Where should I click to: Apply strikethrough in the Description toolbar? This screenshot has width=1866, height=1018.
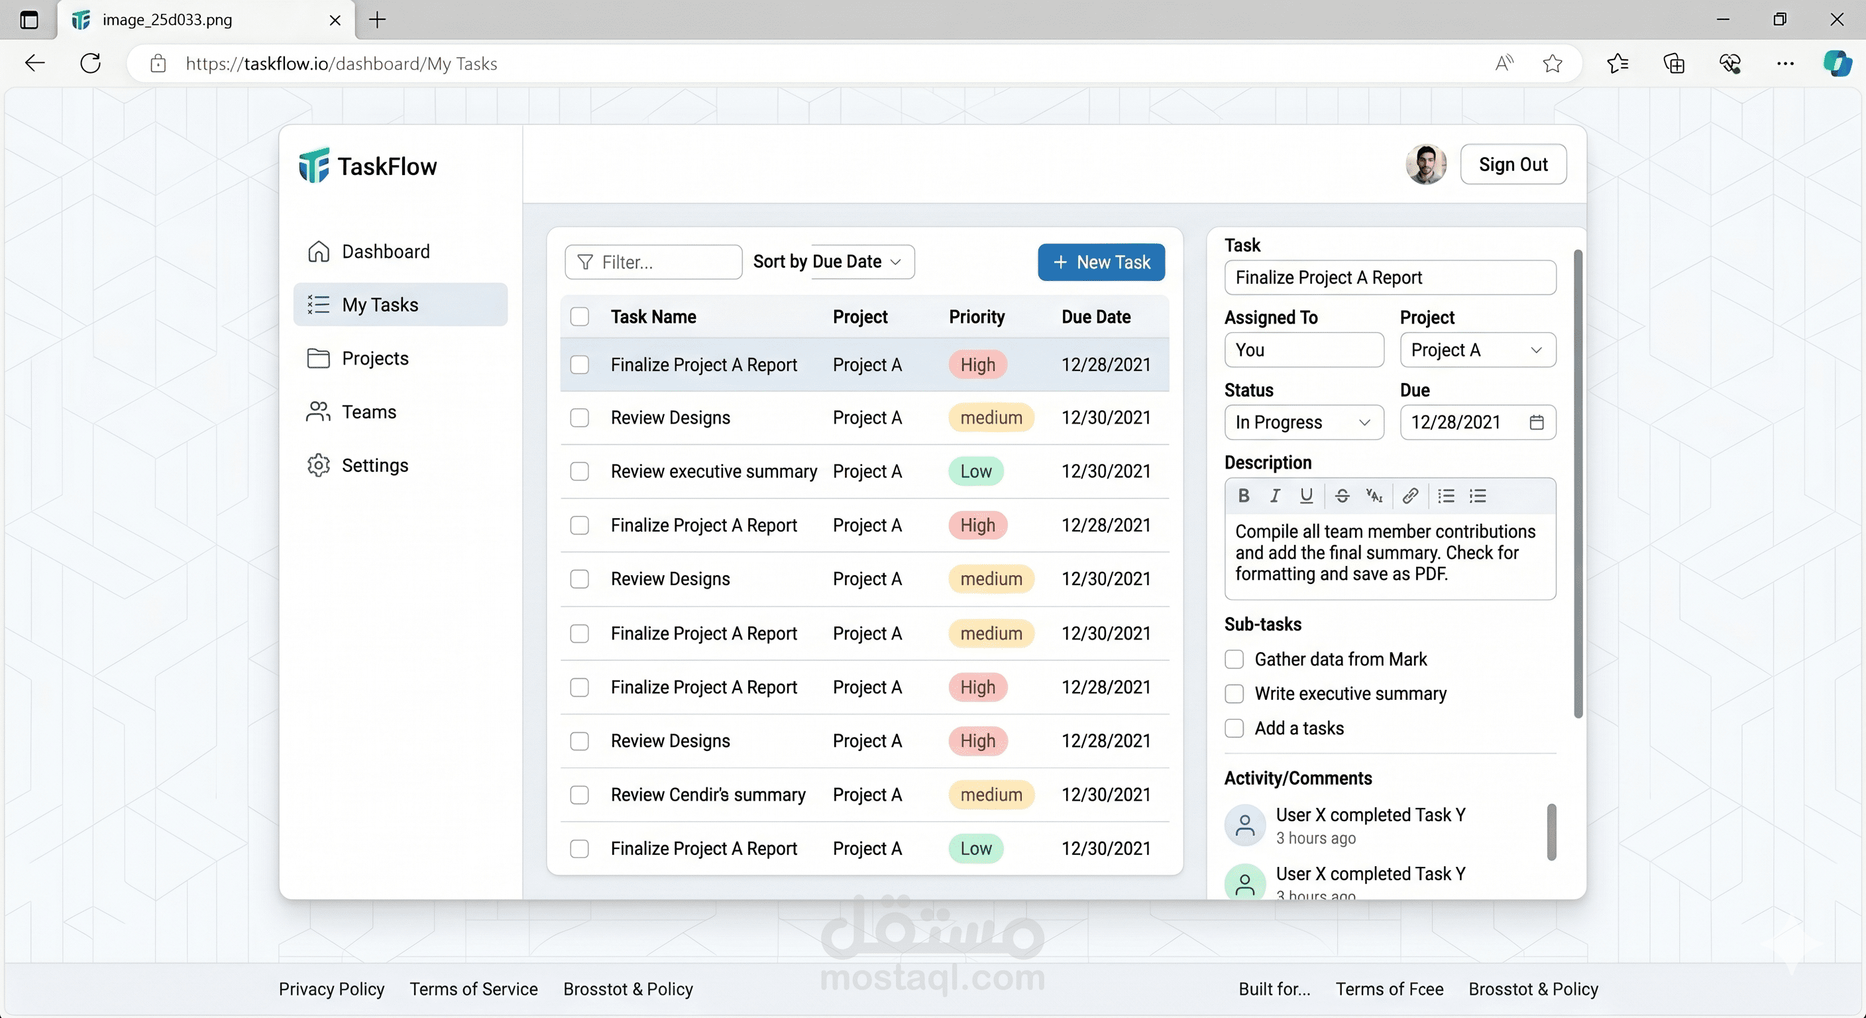point(1342,496)
